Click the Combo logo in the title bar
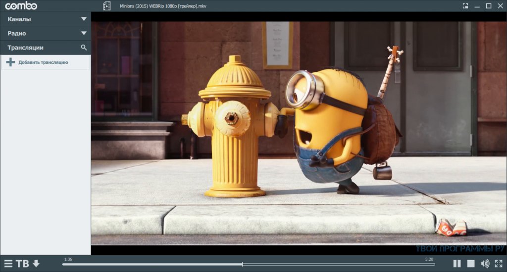507x272 pixels. tap(21, 6)
